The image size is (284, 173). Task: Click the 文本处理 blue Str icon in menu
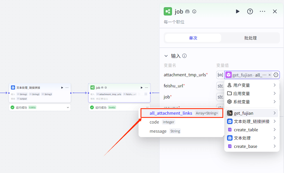[x=230, y=138]
